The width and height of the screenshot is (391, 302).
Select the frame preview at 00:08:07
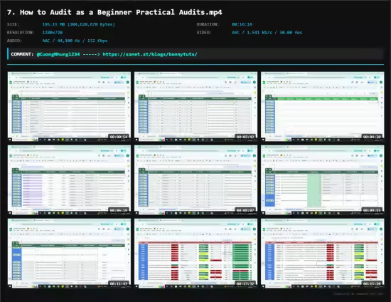pyautogui.click(x=195, y=180)
